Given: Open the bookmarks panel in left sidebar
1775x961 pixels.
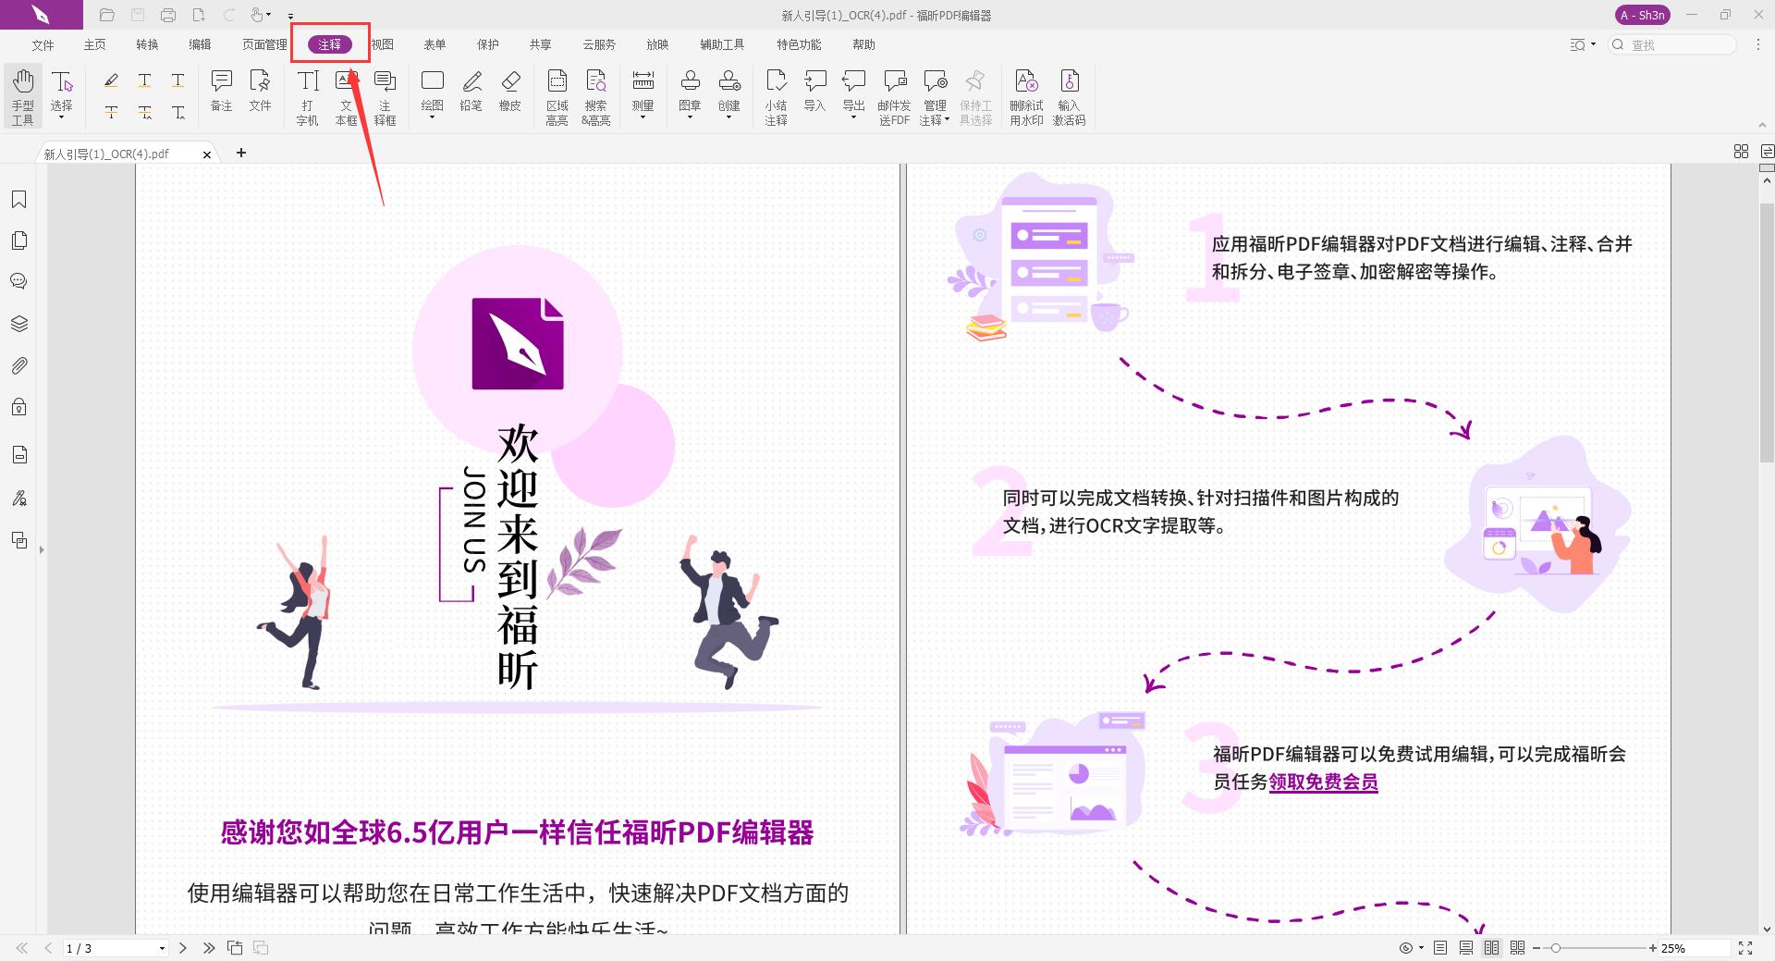Looking at the screenshot, I should (x=19, y=199).
